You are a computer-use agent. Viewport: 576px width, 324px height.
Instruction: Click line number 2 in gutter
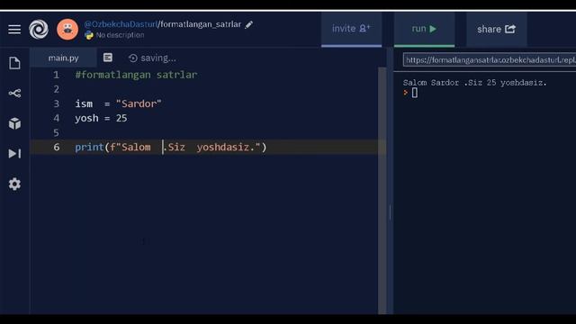56,89
